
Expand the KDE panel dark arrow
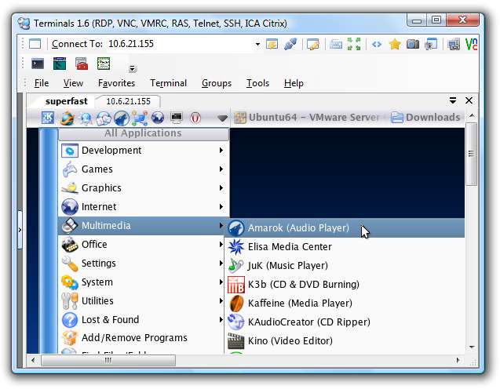click(222, 118)
